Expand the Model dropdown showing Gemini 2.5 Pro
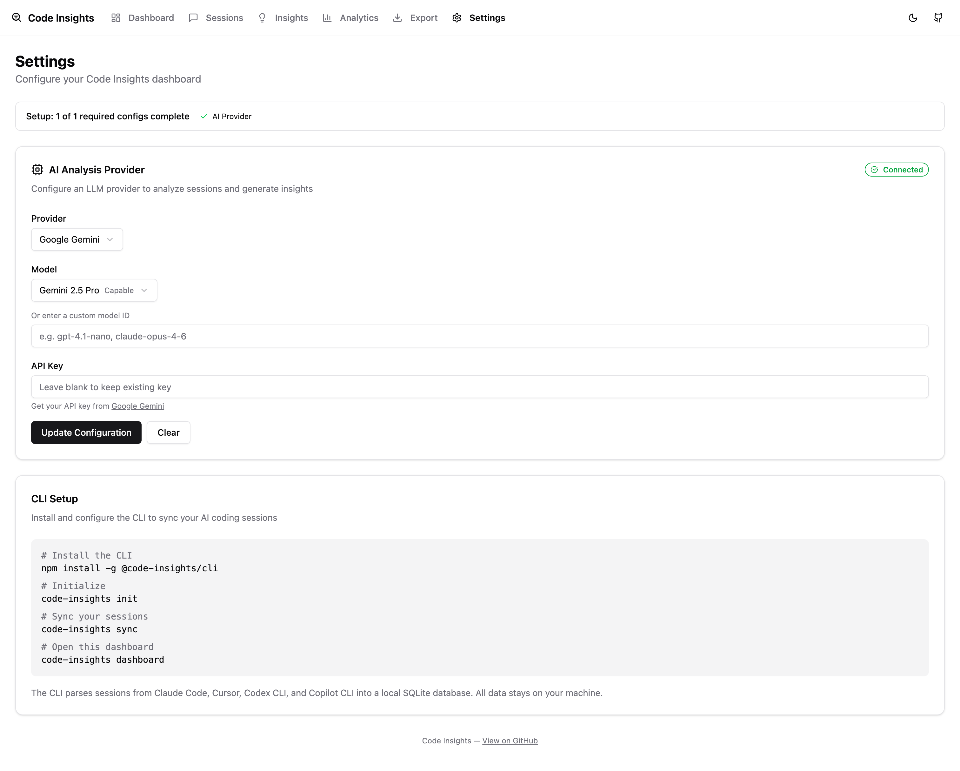Viewport: 960px width, 771px height. click(x=94, y=290)
